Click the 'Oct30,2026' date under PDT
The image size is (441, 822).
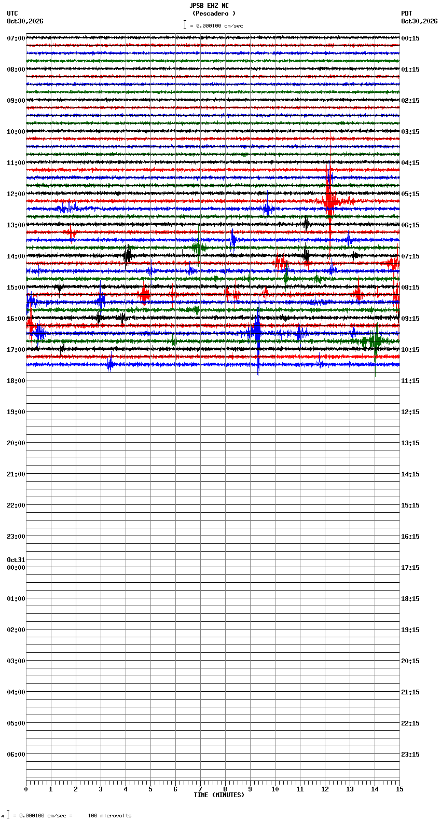[x=419, y=21]
